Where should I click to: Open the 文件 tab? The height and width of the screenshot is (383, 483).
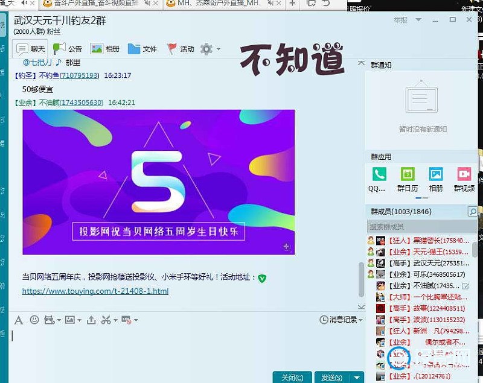[142, 49]
